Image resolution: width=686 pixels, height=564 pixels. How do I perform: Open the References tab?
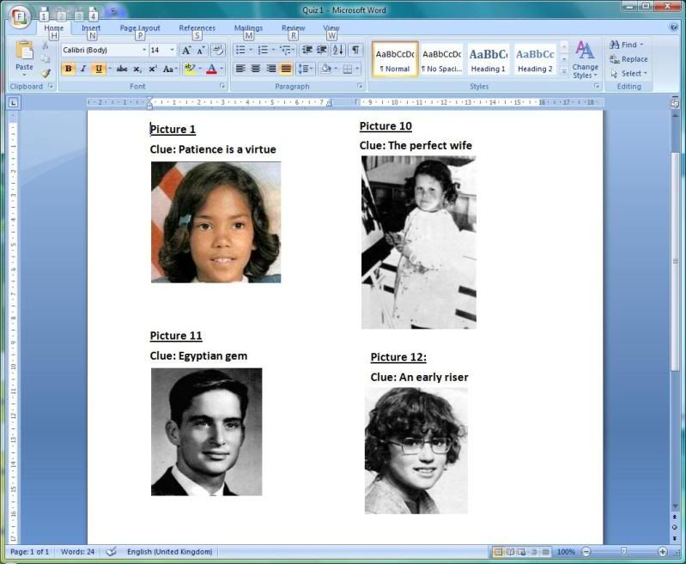tap(197, 28)
